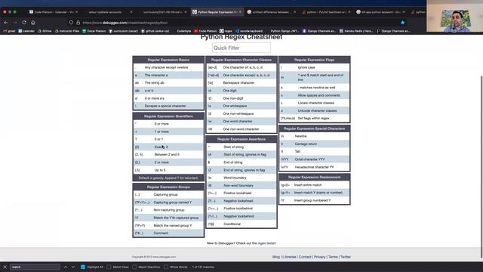Click the Regular Expression Character Classes header
The image size is (483, 272).
pos(241,60)
